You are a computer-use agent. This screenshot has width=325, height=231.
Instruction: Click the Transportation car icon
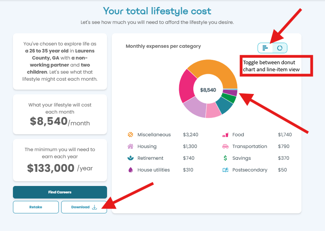coord(225,146)
